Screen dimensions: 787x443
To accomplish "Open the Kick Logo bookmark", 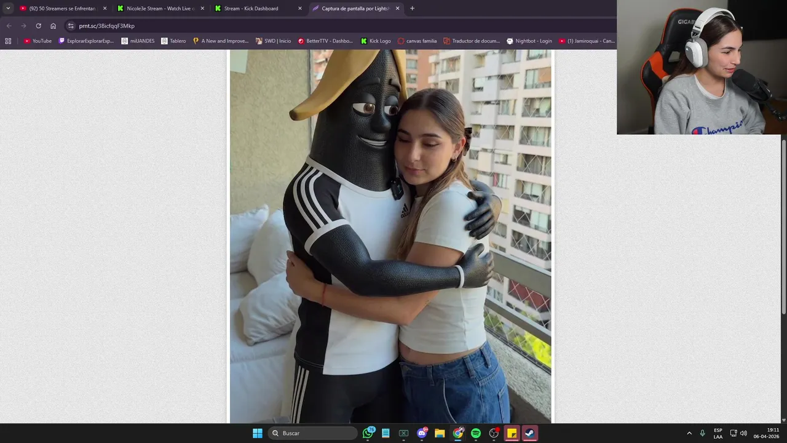I will [376, 41].
